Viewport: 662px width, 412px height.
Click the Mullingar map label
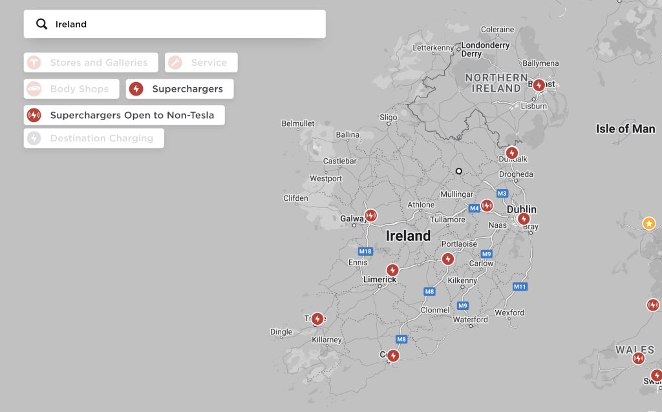point(457,194)
